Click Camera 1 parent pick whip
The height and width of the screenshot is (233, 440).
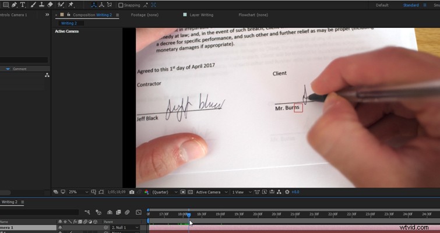pyautogui.click(x=106, y=227)
